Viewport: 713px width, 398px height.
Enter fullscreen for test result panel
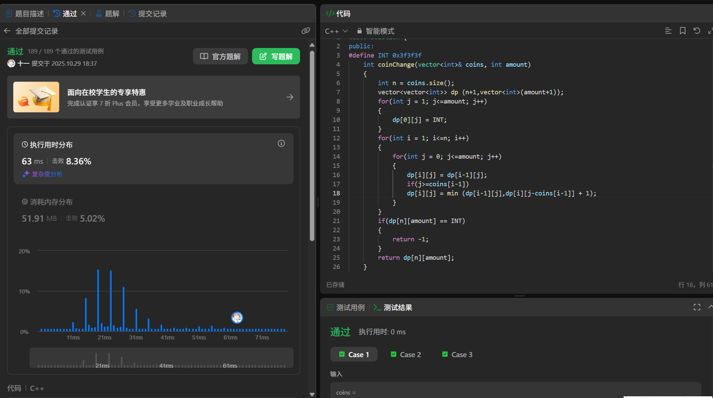point(697,307)
